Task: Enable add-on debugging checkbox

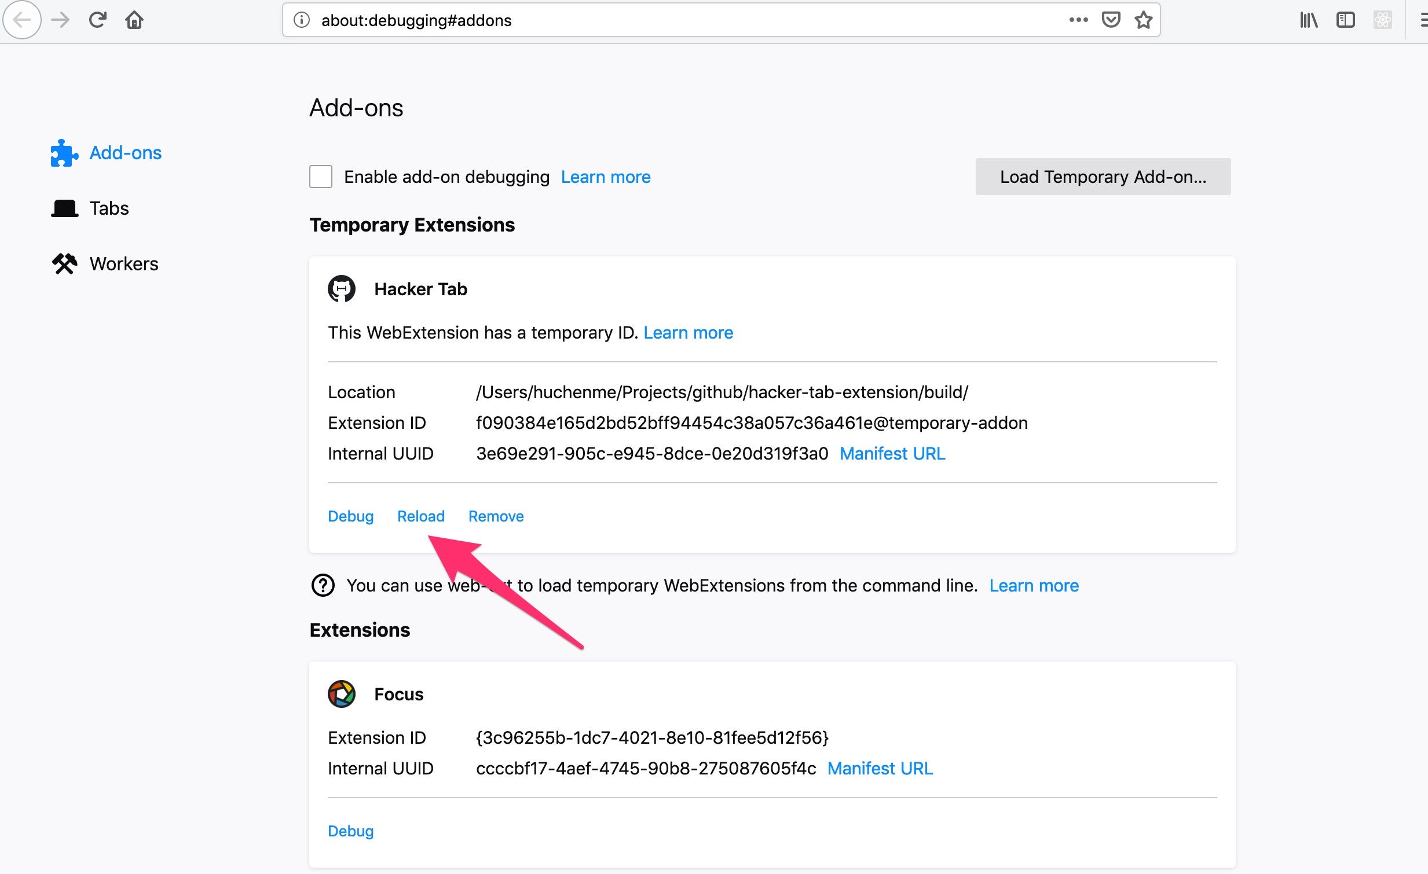Action: (x=320, y=177)
